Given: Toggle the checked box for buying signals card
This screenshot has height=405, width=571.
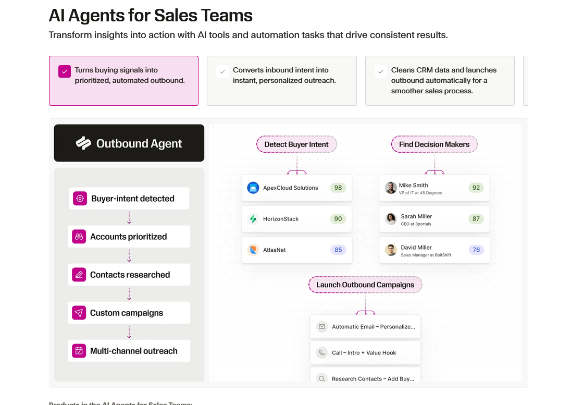Looking at the screenshot, I should pyautogui.click(x=65, y=71).
